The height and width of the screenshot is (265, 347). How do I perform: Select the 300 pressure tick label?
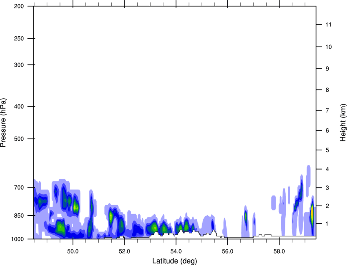[x=19, y=65]
